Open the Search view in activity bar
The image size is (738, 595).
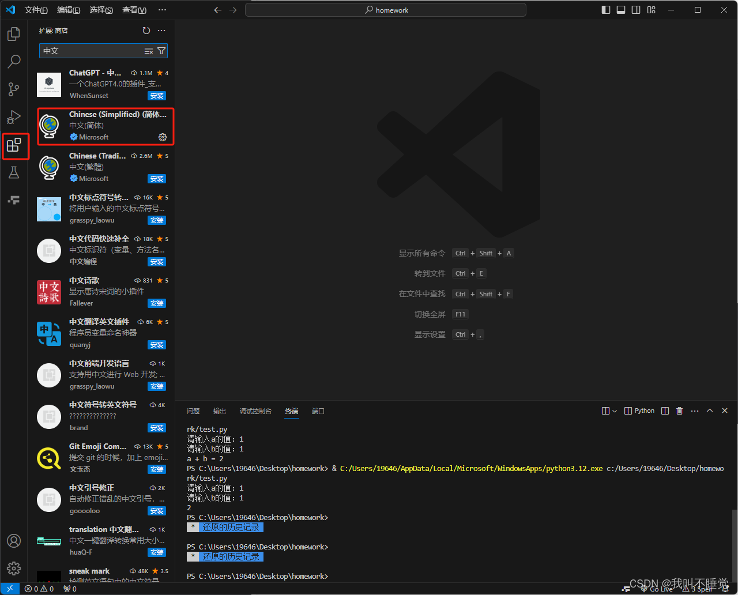tap(14, 61)
